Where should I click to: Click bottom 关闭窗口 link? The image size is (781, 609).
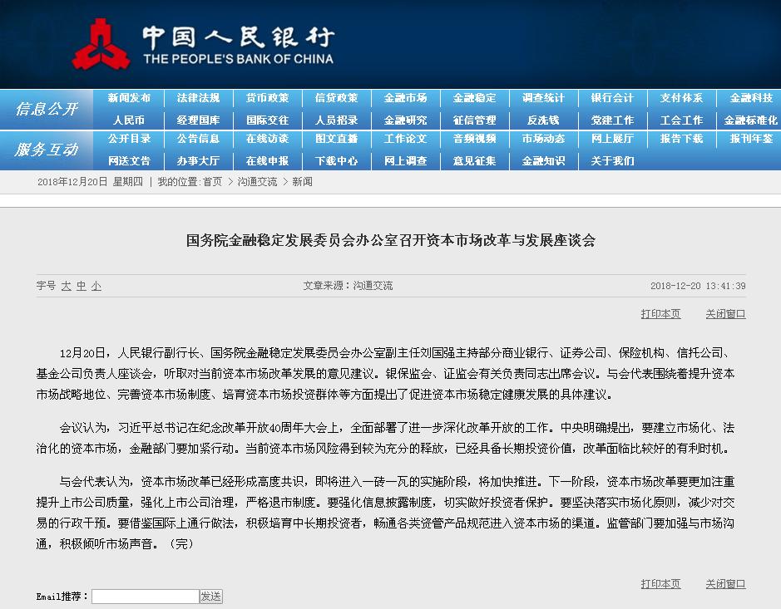[x=725, y=584]
